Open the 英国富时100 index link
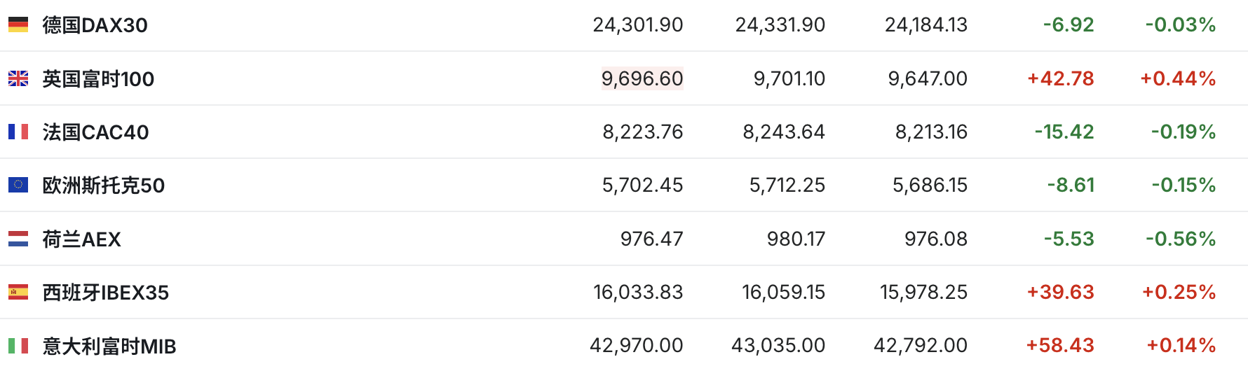1248x371 pixels. pos(98,78)
